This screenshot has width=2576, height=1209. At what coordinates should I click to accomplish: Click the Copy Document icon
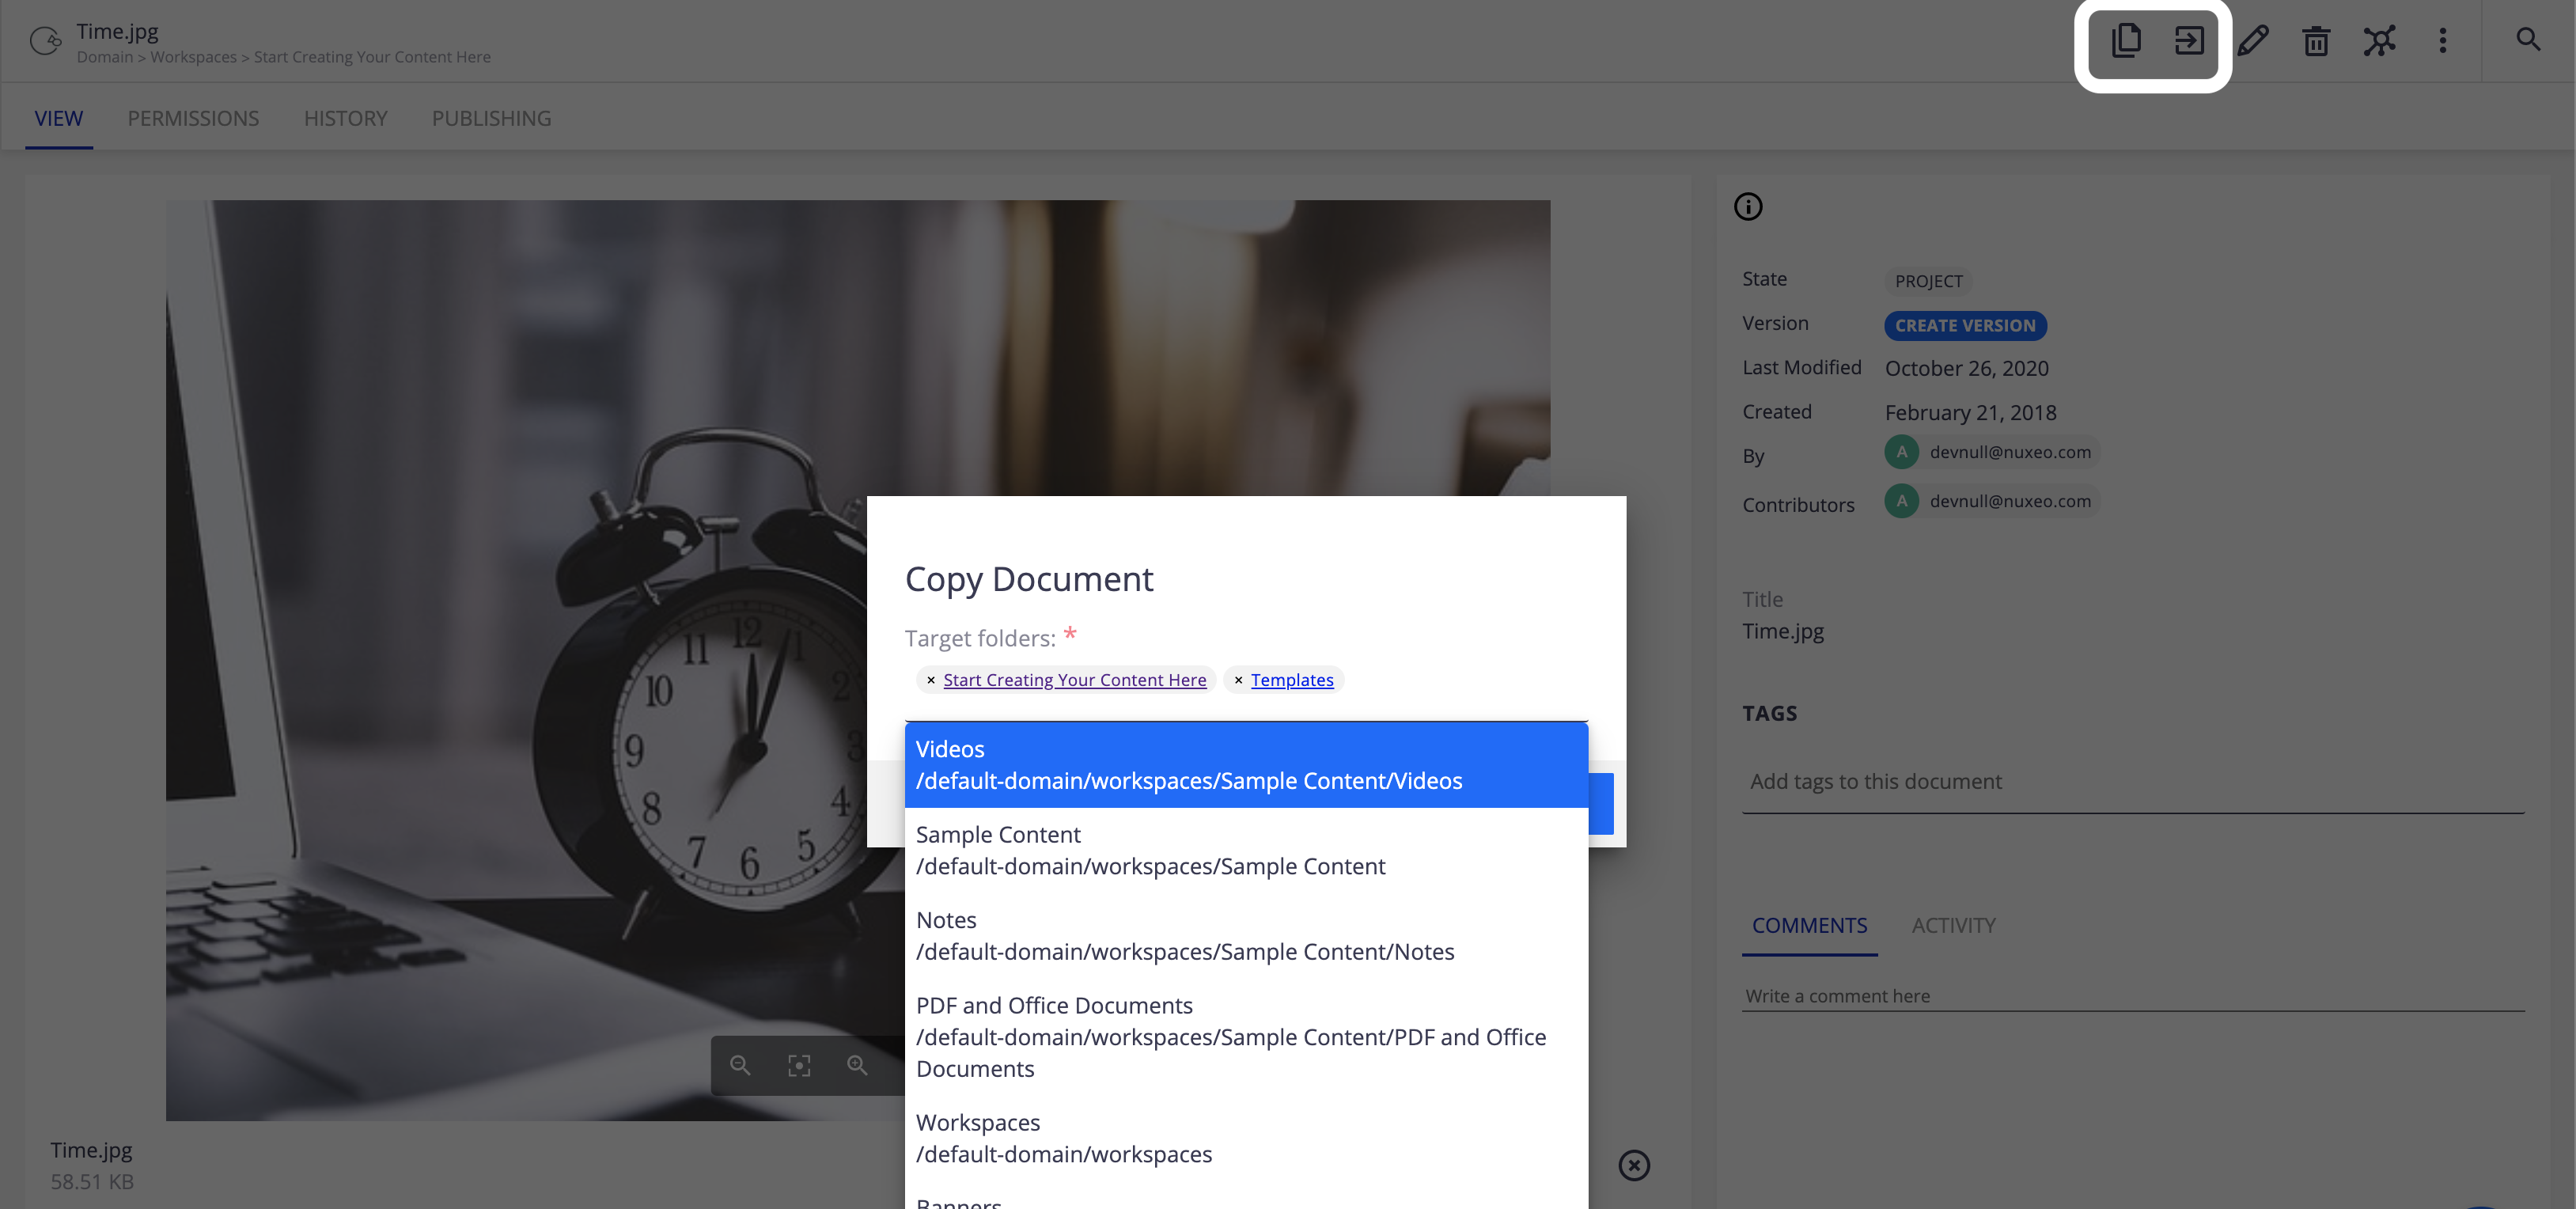2126,40
